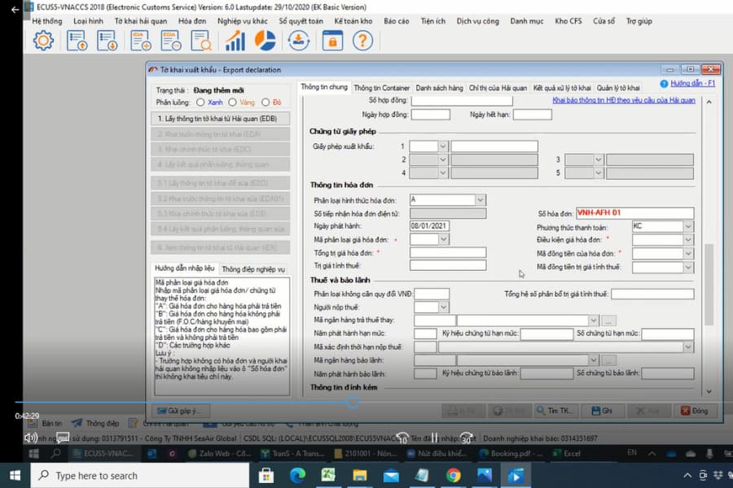Screen dimensions: 733x488
Task: Open Google Chrome from the taskbar
Action: 453,475
